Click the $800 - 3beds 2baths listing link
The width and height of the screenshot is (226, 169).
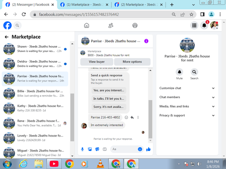point(108,55)
